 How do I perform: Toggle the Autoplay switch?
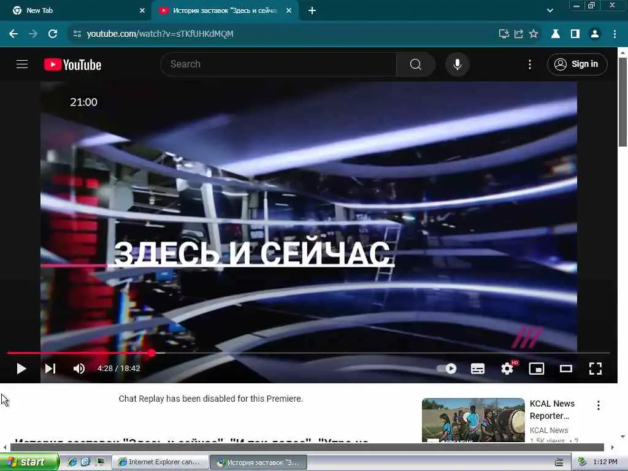(x=446, y=369)
